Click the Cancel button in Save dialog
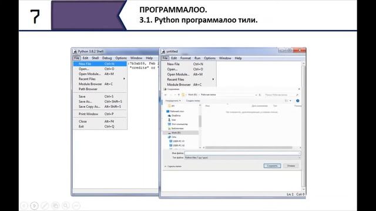This screenshot has height=211, width=376. [x=291, y=166]
